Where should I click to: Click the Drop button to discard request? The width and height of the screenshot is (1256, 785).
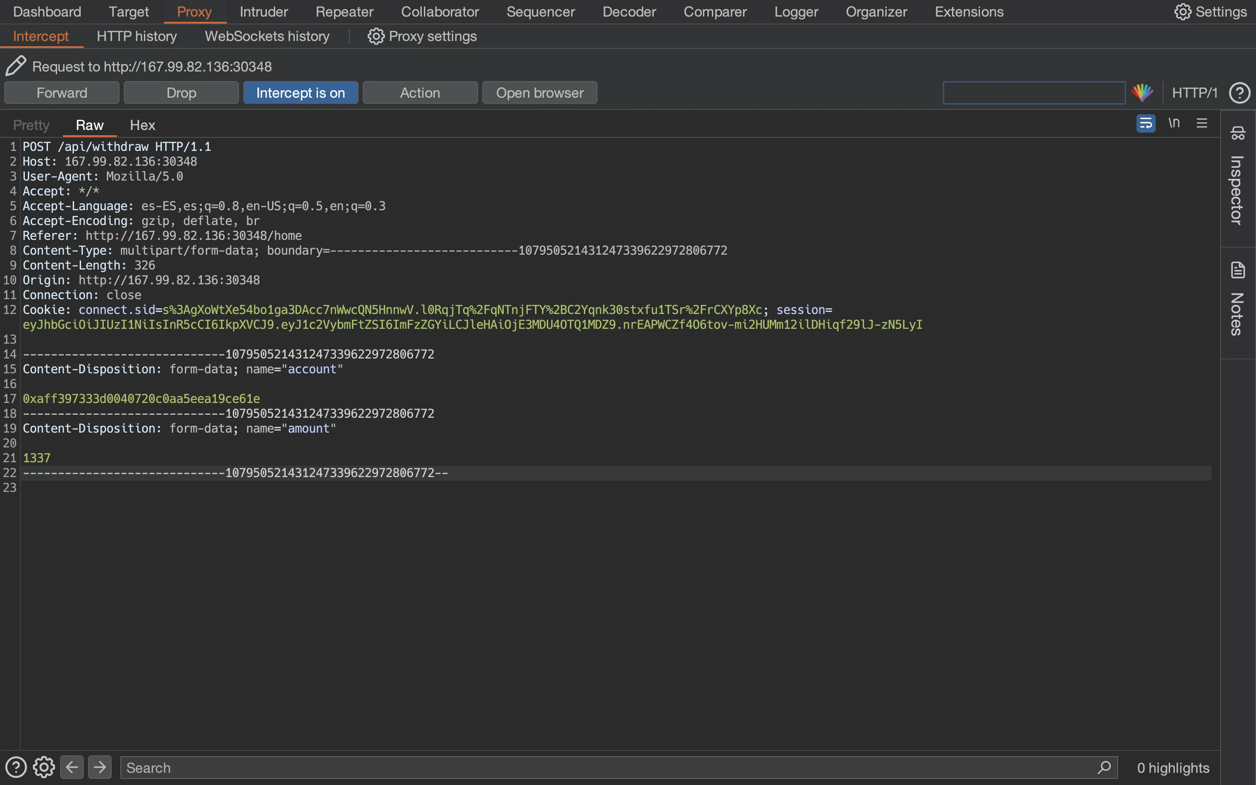coord(181,93)
